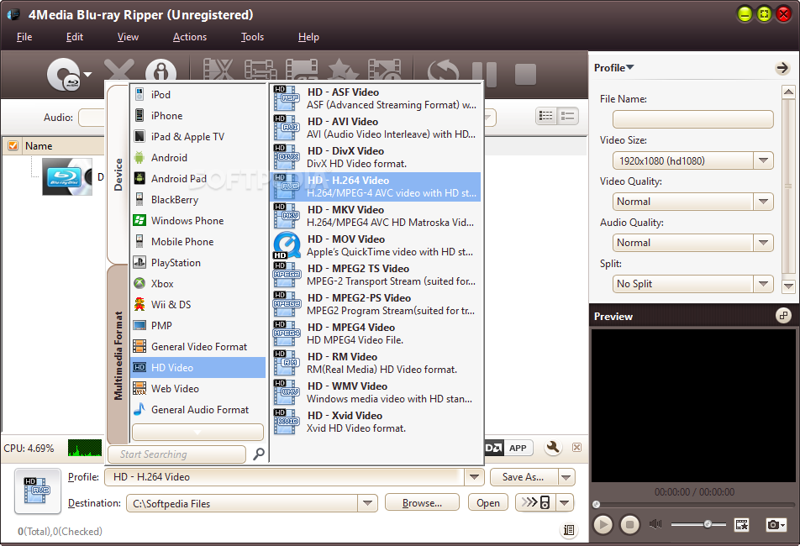The image size is (800, 546).
Task: Expand the Video Size dropdown
Action: coord(763,160)
